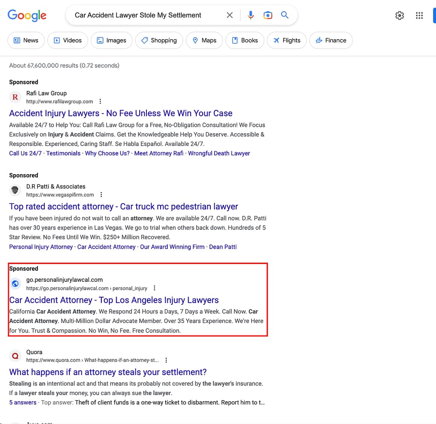Click the D.R Patti & Associates favicon
Image resolution: width=436 pixels, height=424 pixels.
coord(15,190)
